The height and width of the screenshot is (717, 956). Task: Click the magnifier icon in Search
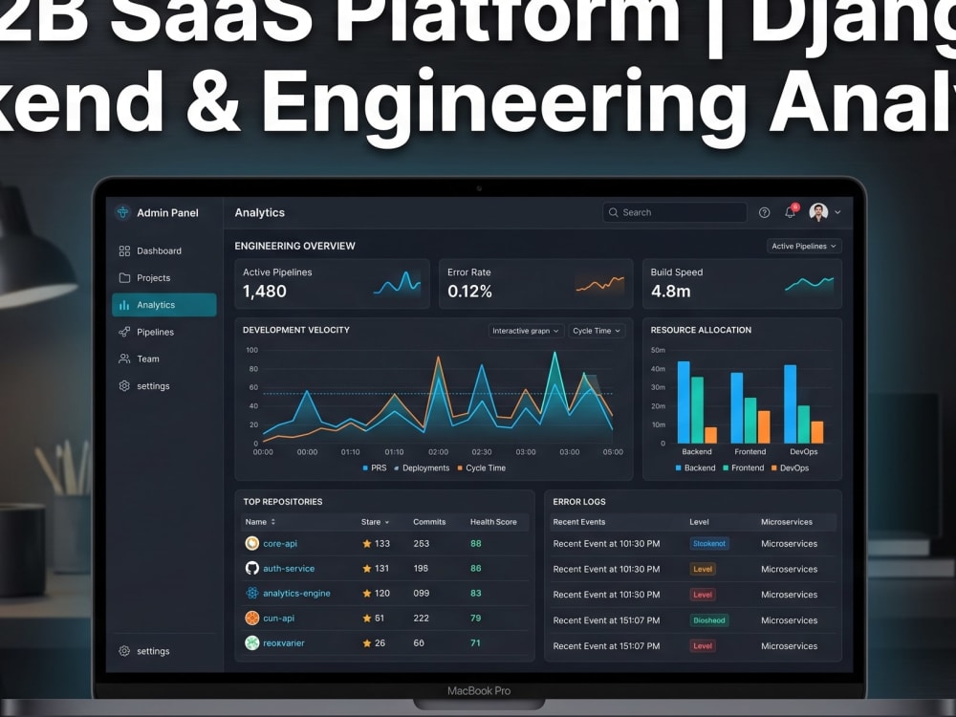tap(614, 212)
